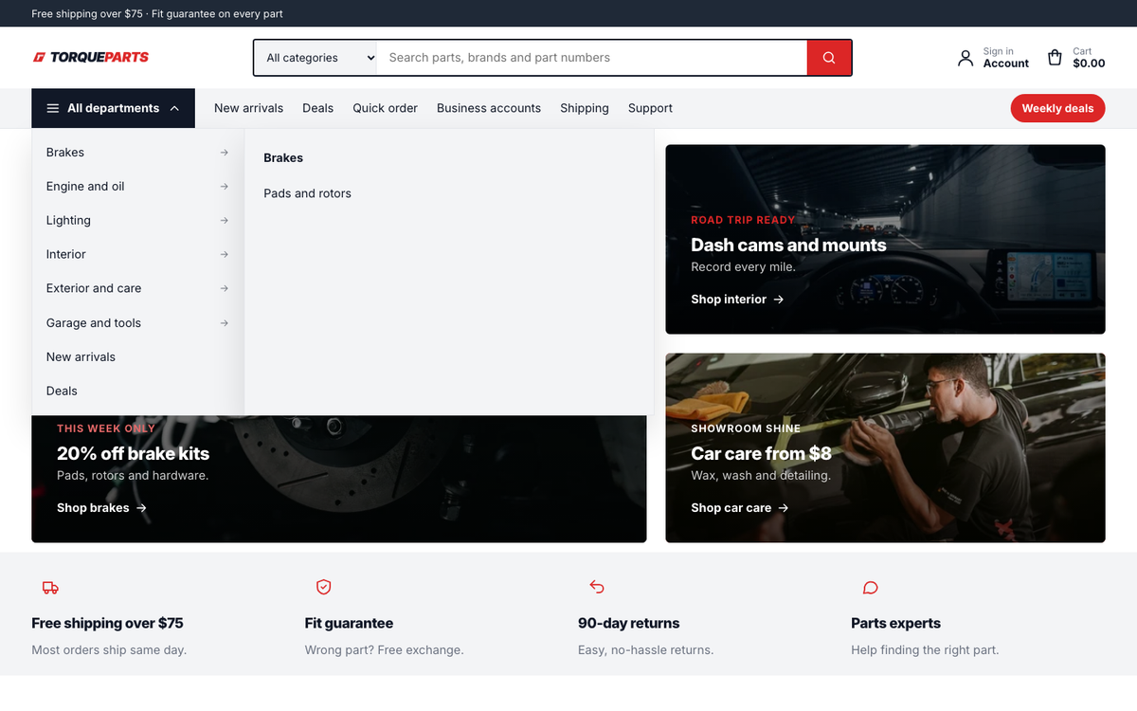
Task: Expand the Exterior and care submenu arrow
Action: [224, 288]
